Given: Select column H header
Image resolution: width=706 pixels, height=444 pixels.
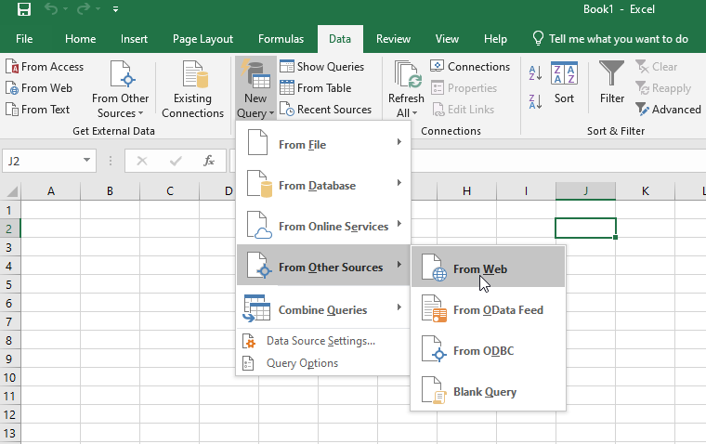Looking at the screenshot, I should click(x=466, y=191).
